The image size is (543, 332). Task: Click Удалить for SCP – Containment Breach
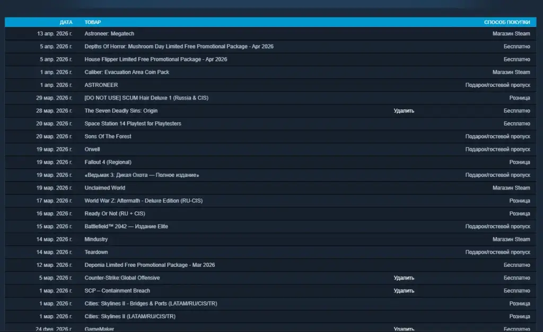pos(404,291)
